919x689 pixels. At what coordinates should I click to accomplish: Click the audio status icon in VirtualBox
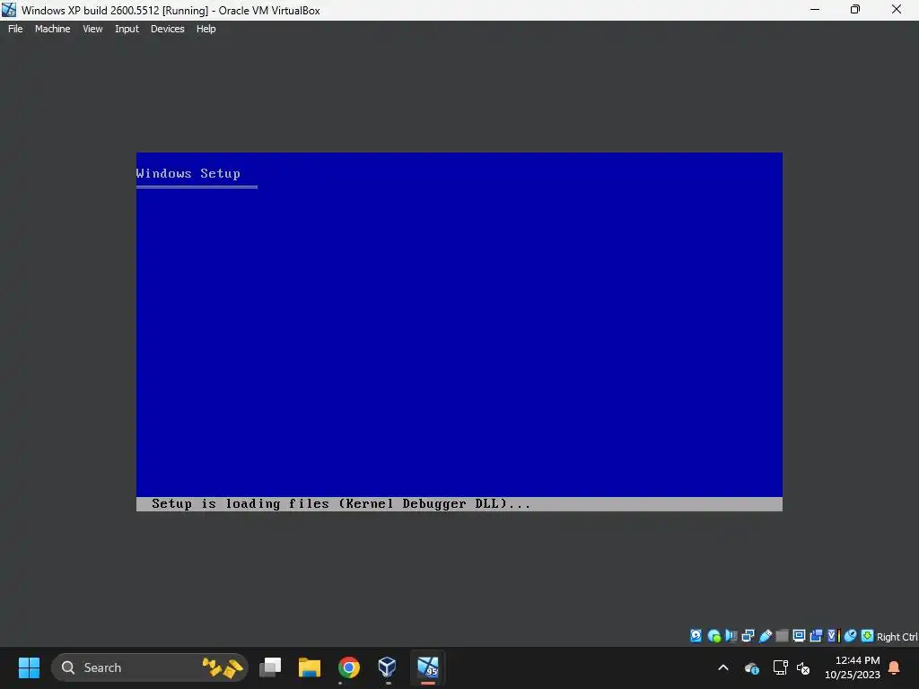731,636
